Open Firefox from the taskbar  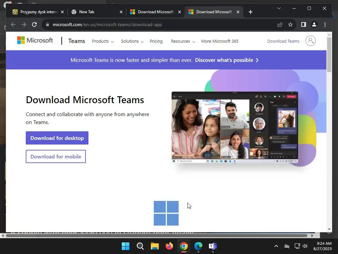[x=169, y=246]
